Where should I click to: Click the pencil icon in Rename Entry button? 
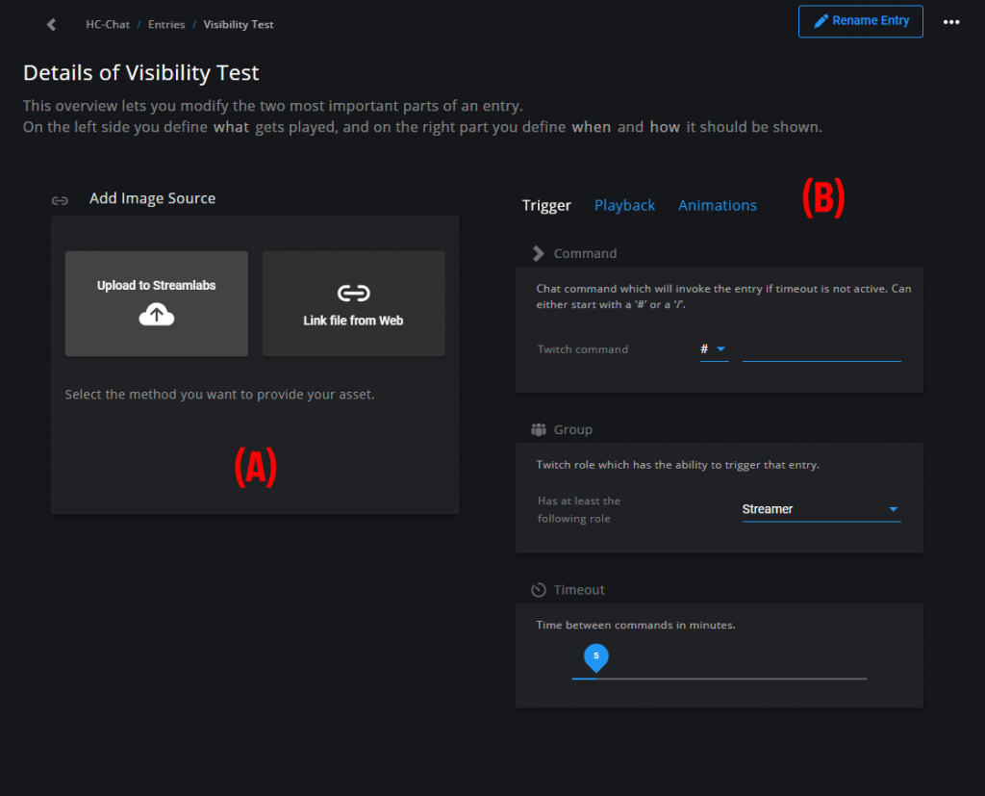[x=820, y=21]
